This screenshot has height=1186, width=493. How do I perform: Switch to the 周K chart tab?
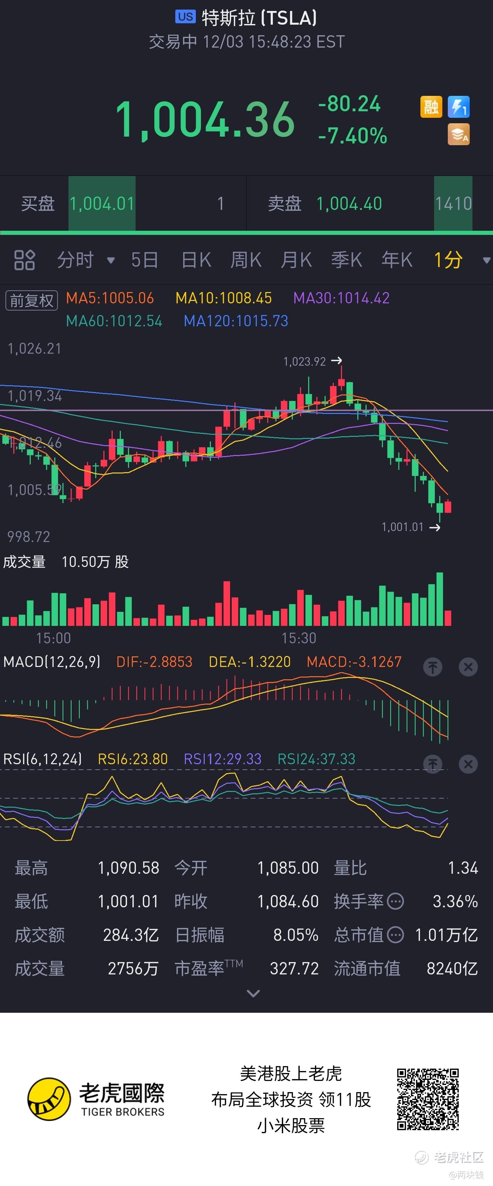246,260
